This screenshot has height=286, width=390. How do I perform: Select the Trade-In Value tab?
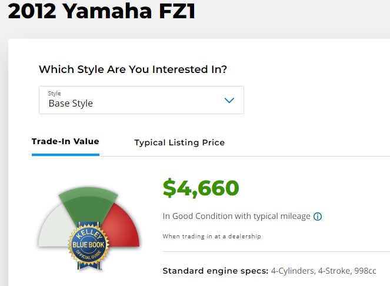[x=65, y=141]
